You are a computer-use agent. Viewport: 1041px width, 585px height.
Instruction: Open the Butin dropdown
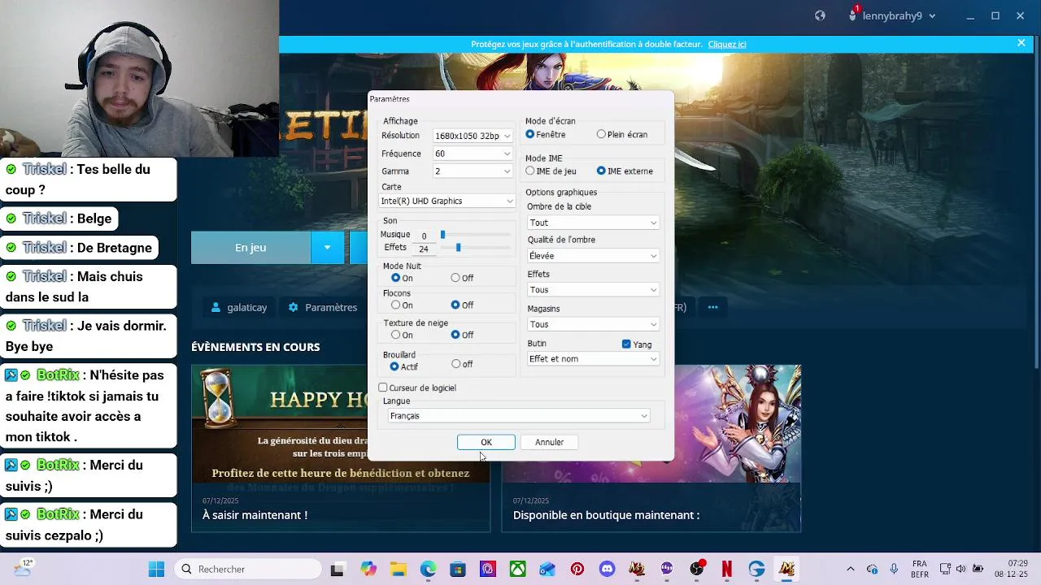pyautogui.click(x=593, y=358)
